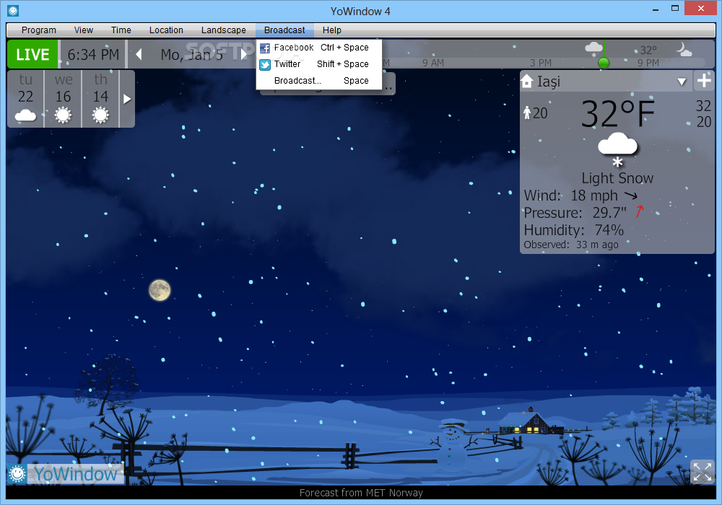Toggle fullscreen with expand arrows icon
Image resolution: width=722 pixels, height=505 pixels.
pos(703,472)
